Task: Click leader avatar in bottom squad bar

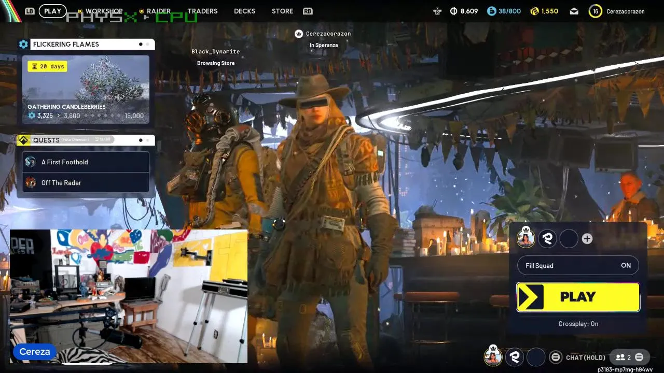Action: tap(493, 356)
